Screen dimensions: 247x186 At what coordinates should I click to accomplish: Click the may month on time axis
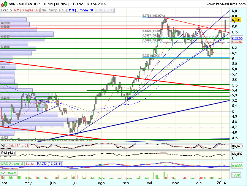point(28,183)
